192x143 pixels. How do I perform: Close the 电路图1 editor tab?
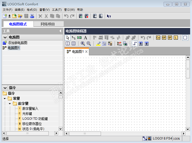pyautogui.click(x=86, y=52)
